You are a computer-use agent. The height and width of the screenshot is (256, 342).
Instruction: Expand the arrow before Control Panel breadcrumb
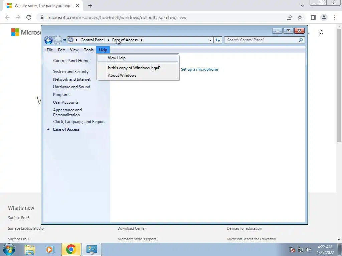(x=77, y=40)
